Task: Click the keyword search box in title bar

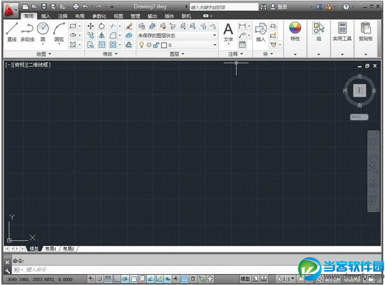Action: [223, 7]
